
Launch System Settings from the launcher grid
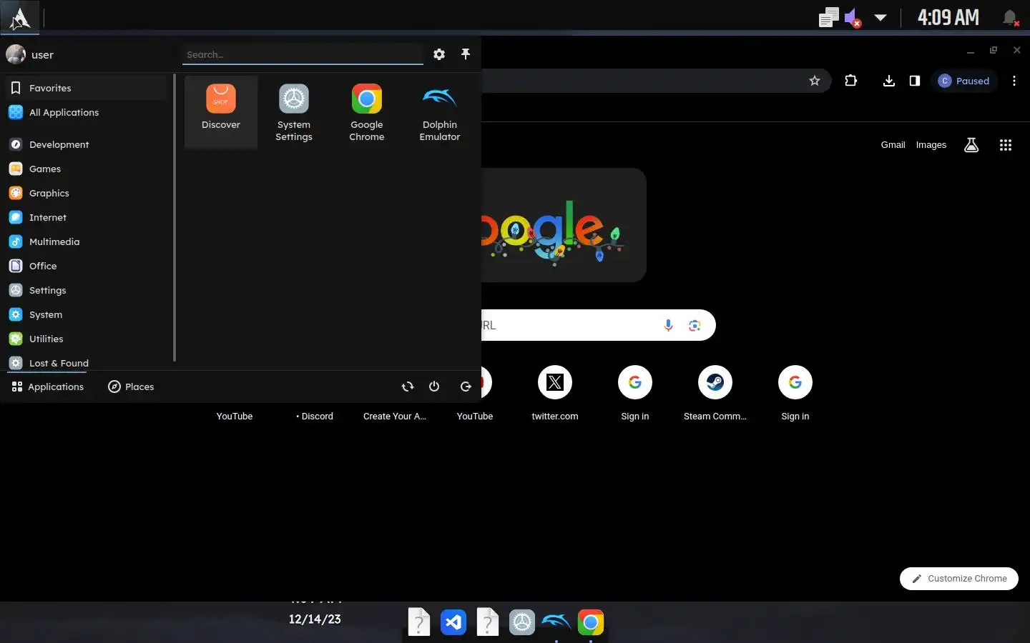[x=294, y=111]
